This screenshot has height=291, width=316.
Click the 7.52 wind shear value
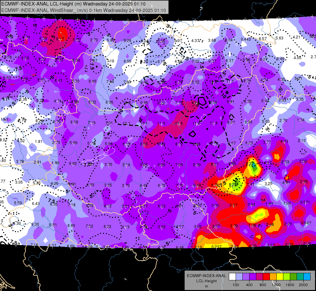click(x=89, y=226)
